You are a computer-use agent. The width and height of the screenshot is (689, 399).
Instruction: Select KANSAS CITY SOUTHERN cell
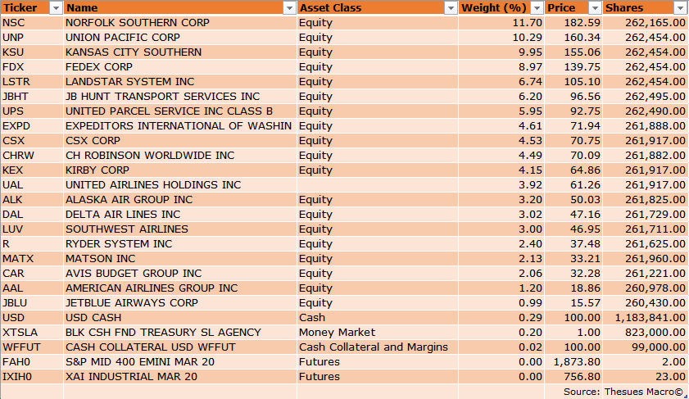click(180, 52)
